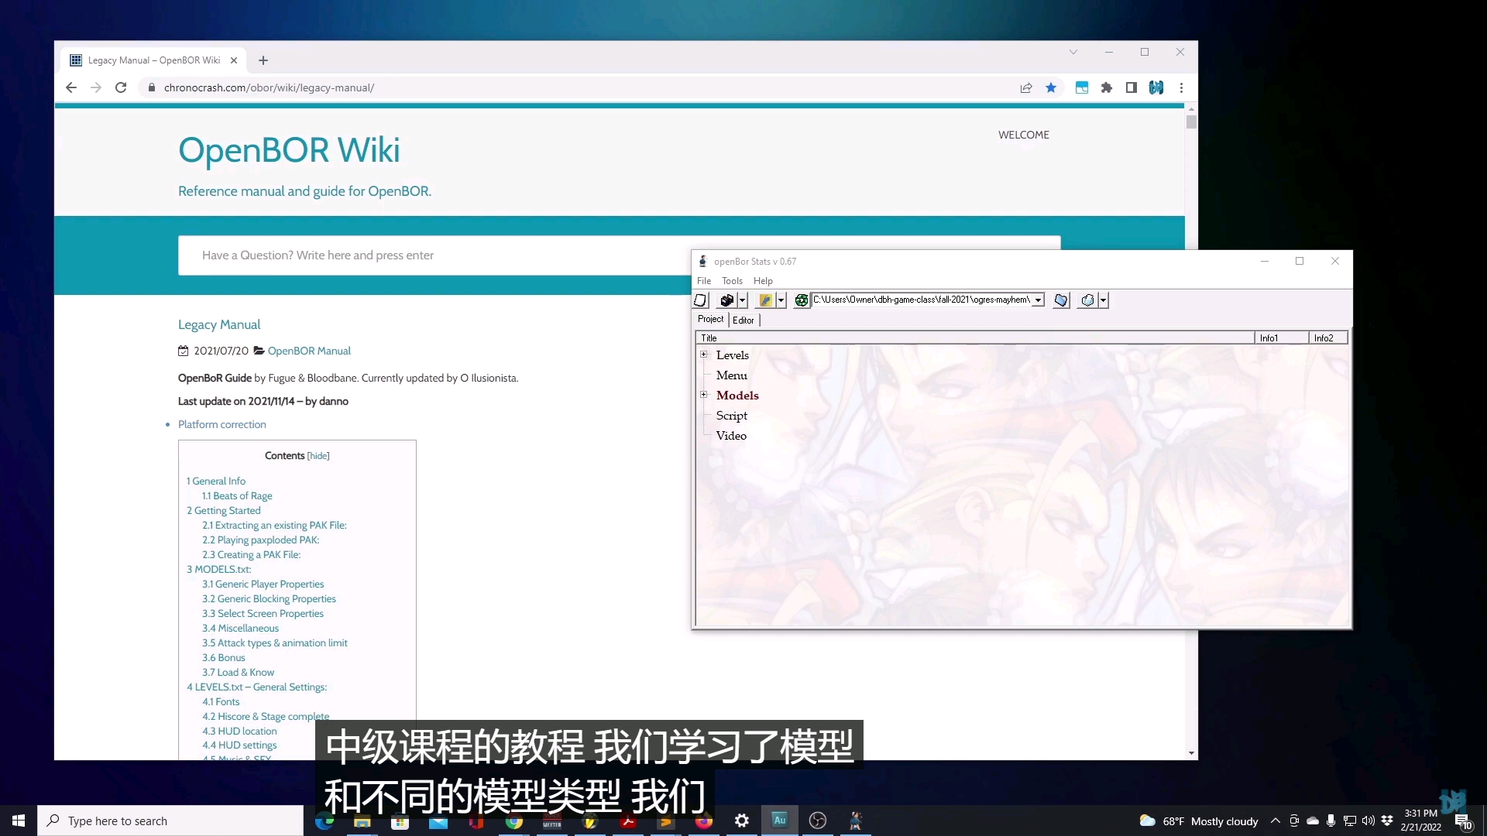Click the Title column header
Viewport: 1487px width, 836px height.
(975, 338)
